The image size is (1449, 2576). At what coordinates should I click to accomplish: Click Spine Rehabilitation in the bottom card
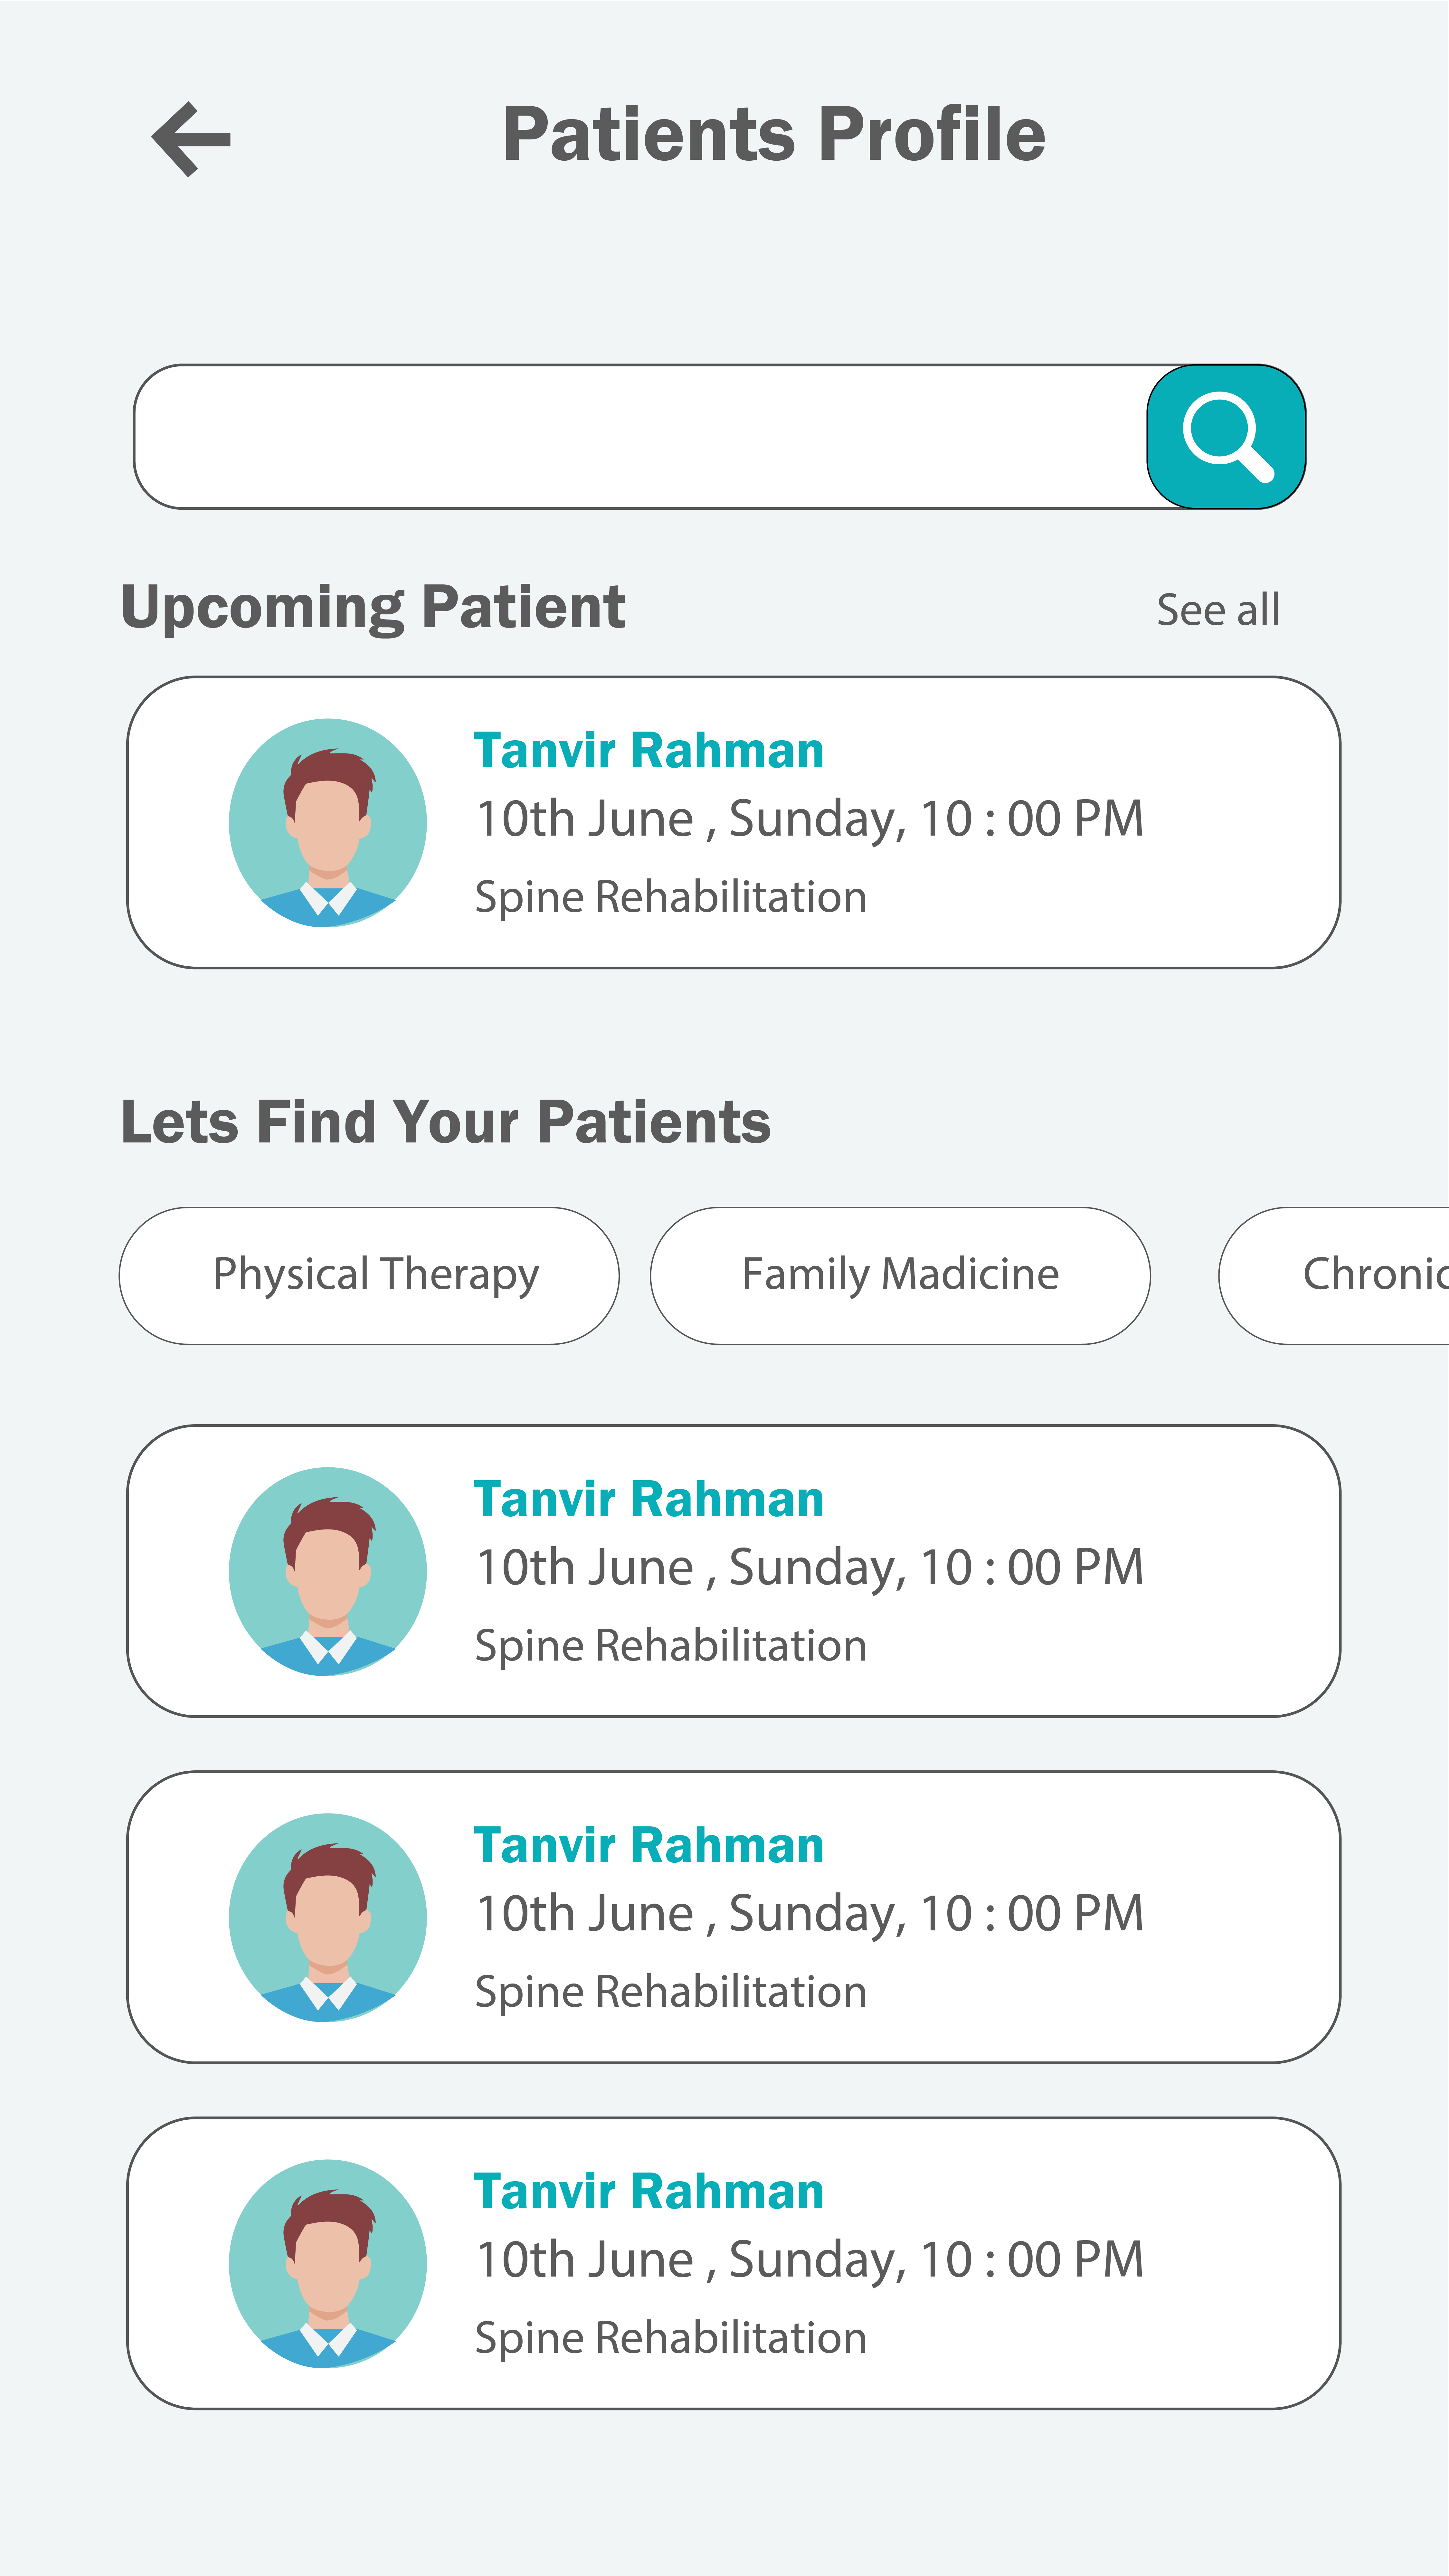[x=670, y=2338]
